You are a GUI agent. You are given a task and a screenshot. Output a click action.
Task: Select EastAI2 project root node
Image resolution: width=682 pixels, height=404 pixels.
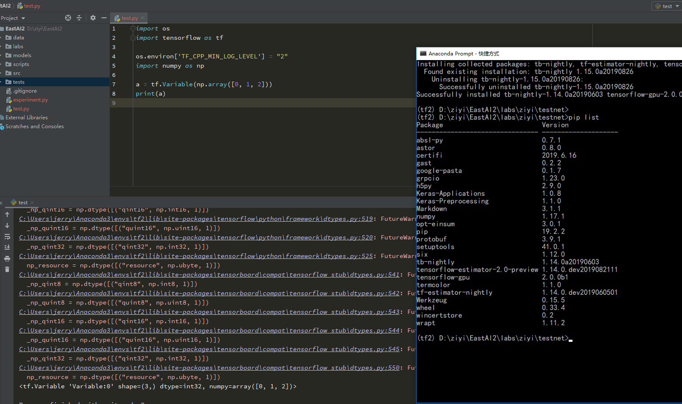coord(15,29)
